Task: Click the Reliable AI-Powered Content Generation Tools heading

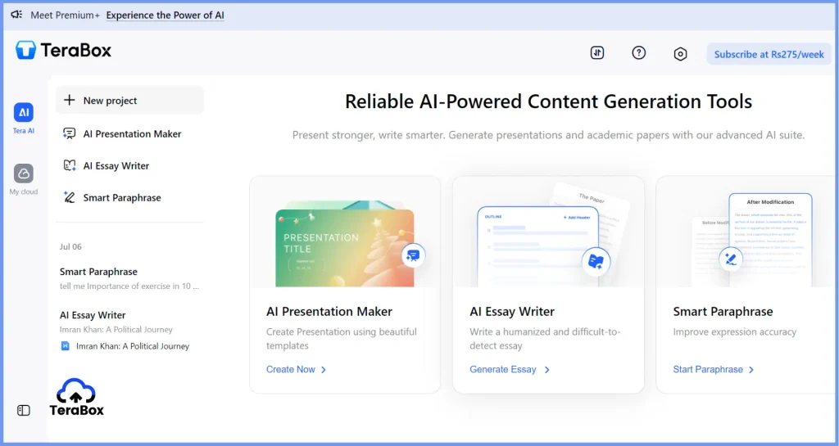Action: click(x=548, y=101)
